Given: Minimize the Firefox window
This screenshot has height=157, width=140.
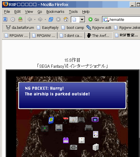Looking at the screenshot, I should point(132,5).
